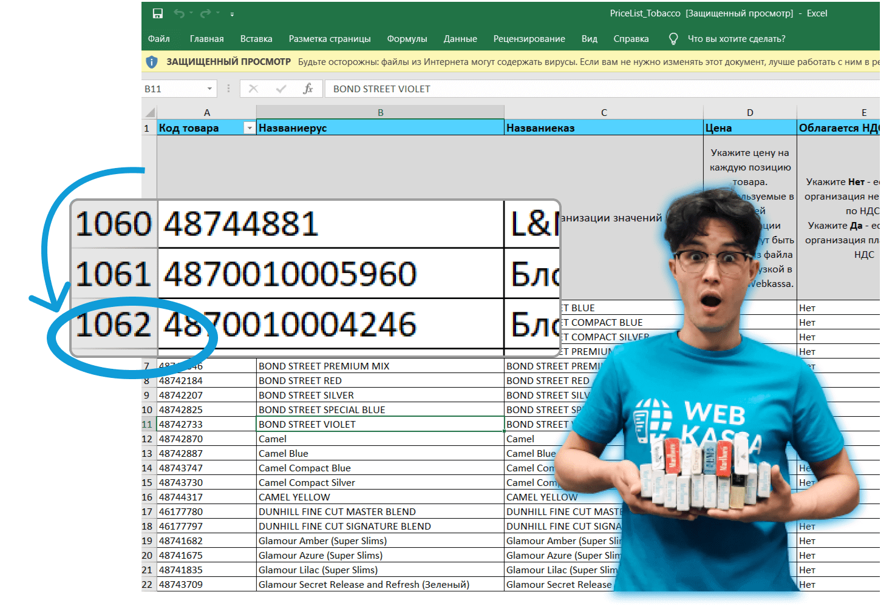Open the filter dropdown on Код товара
The height and width of the screenshot is (606, 892).
click(249, 128)
